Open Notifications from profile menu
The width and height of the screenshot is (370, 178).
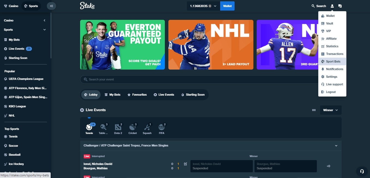click(332, 69)
